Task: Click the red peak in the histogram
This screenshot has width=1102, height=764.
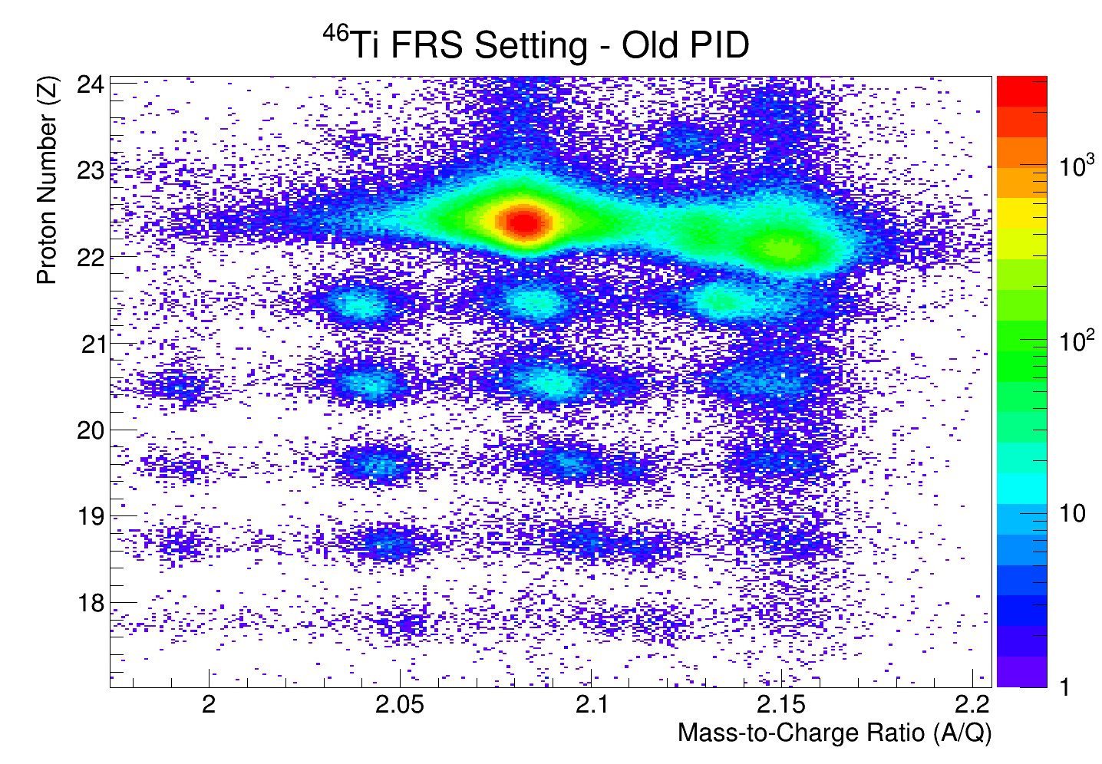Action: pyautogui.click(x=523, y=222)
